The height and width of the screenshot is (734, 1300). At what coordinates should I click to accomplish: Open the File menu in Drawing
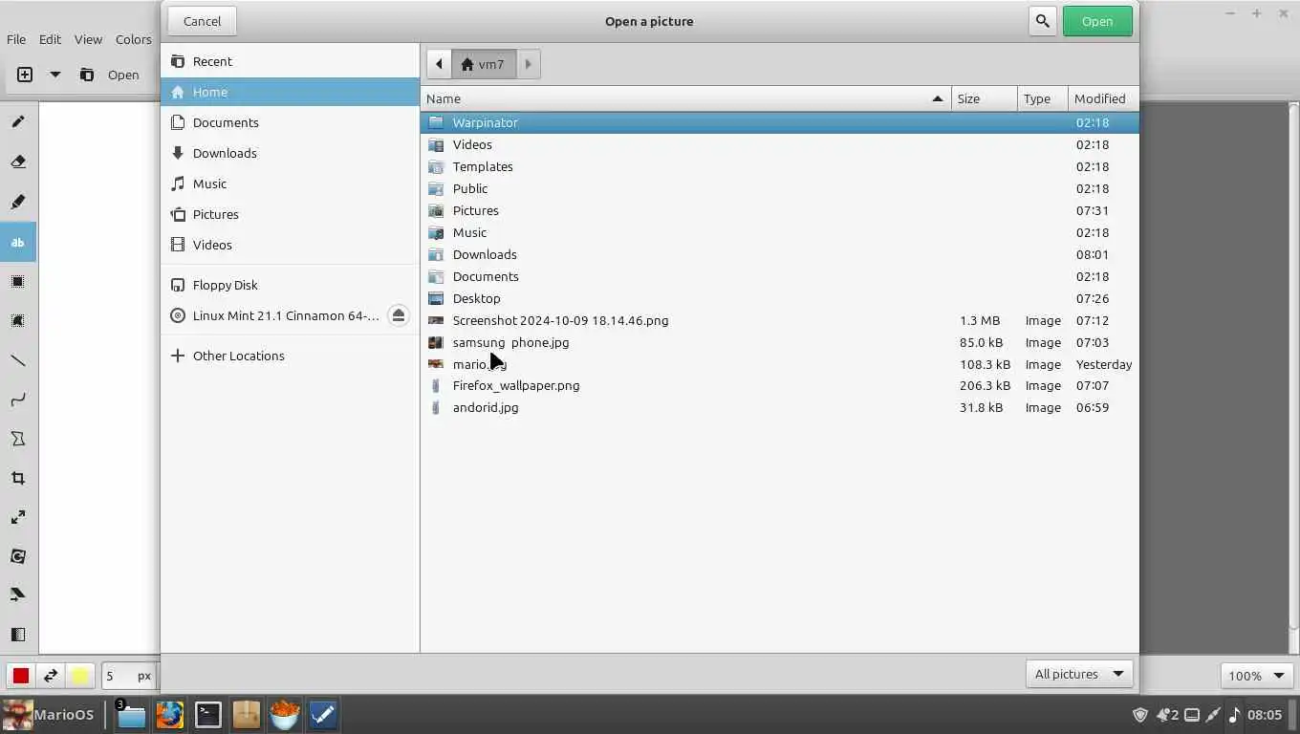tap(16, 39)
